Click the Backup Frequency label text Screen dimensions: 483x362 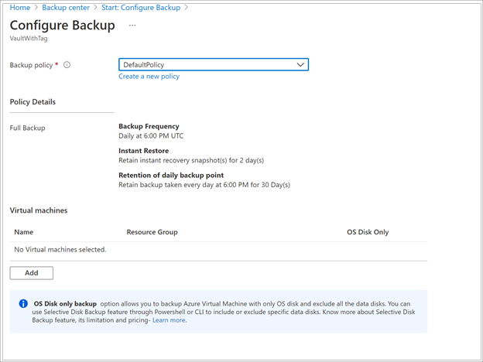coord(149,126)
